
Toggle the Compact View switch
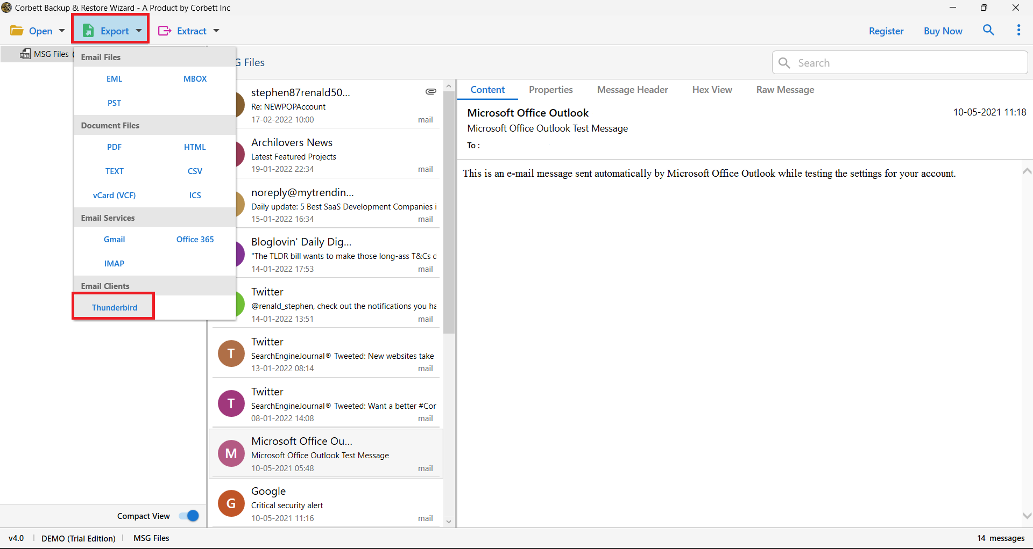(189, 516)
